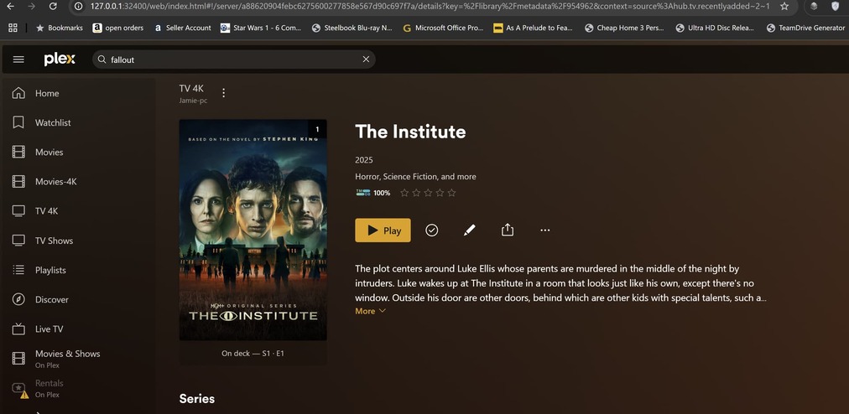Expand the description with More
Viewport: 849px width, 414px height.
tap(370, 311)
